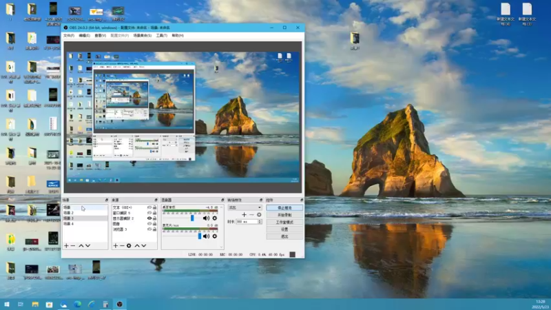The height and width of the screenshot is (310, 551).
Task: Click the start recording button in Controls
Action: [x=284, y=215]
